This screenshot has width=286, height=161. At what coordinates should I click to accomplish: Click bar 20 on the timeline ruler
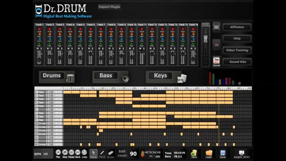[x=103, y=89]
